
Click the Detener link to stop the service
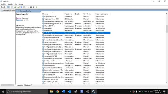click(19, 18)
